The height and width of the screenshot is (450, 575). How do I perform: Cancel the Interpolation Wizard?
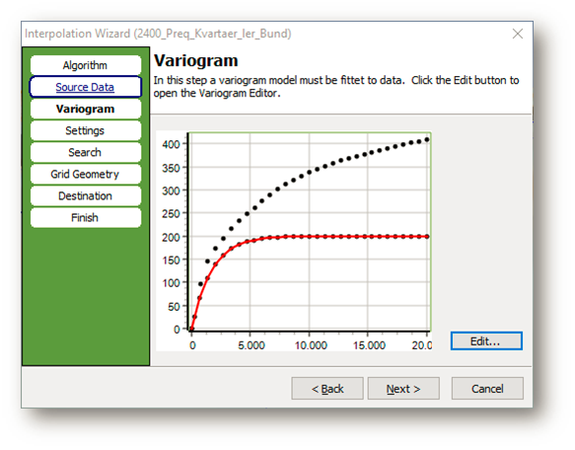point(487,389)
